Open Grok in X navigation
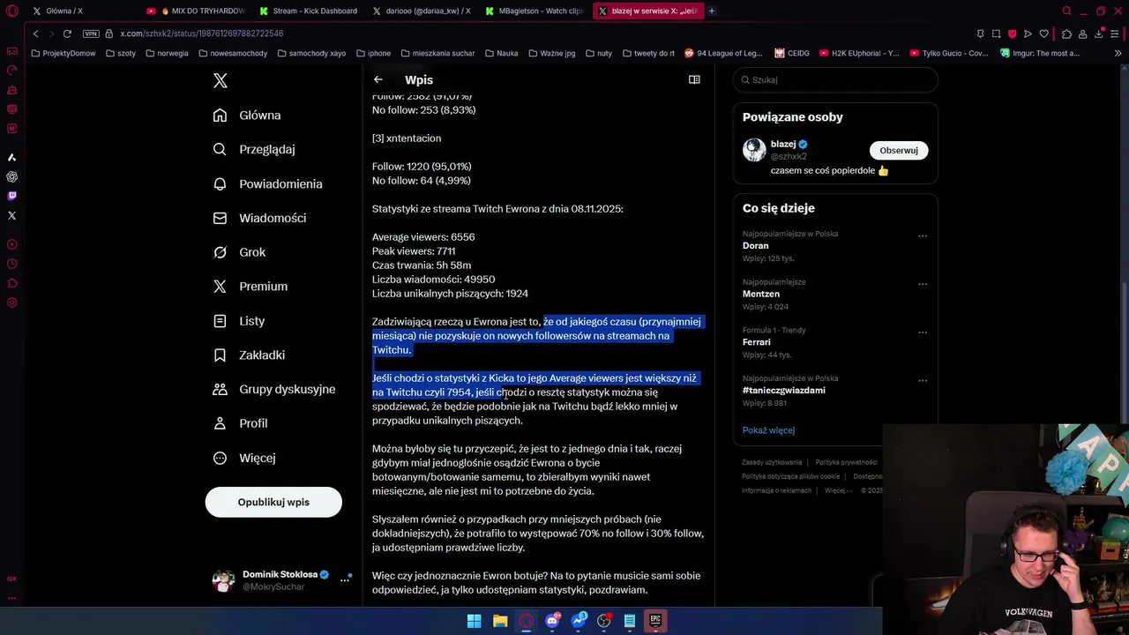The width and height of the screenshot is (1129, 635). (240, 252)
